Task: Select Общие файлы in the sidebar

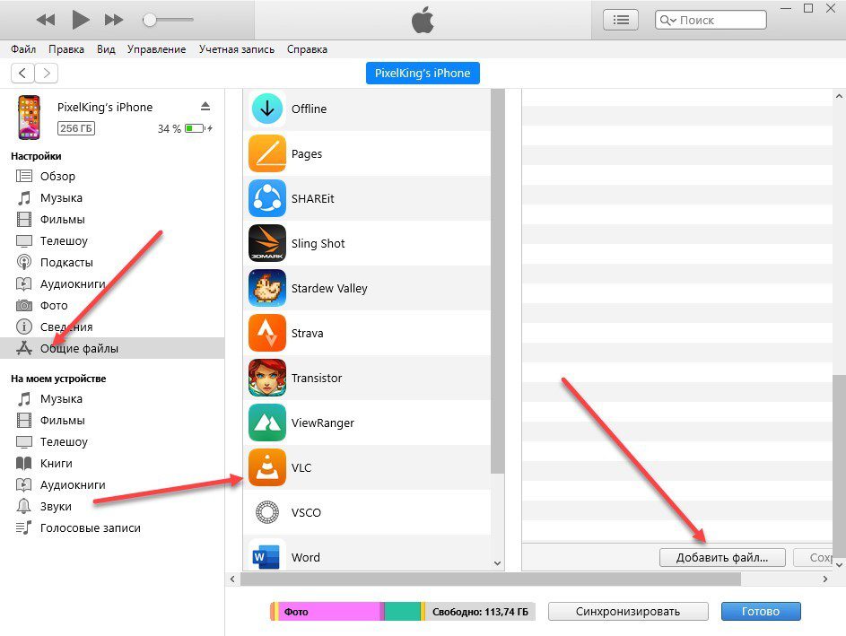Action: (x=112, y=348)
